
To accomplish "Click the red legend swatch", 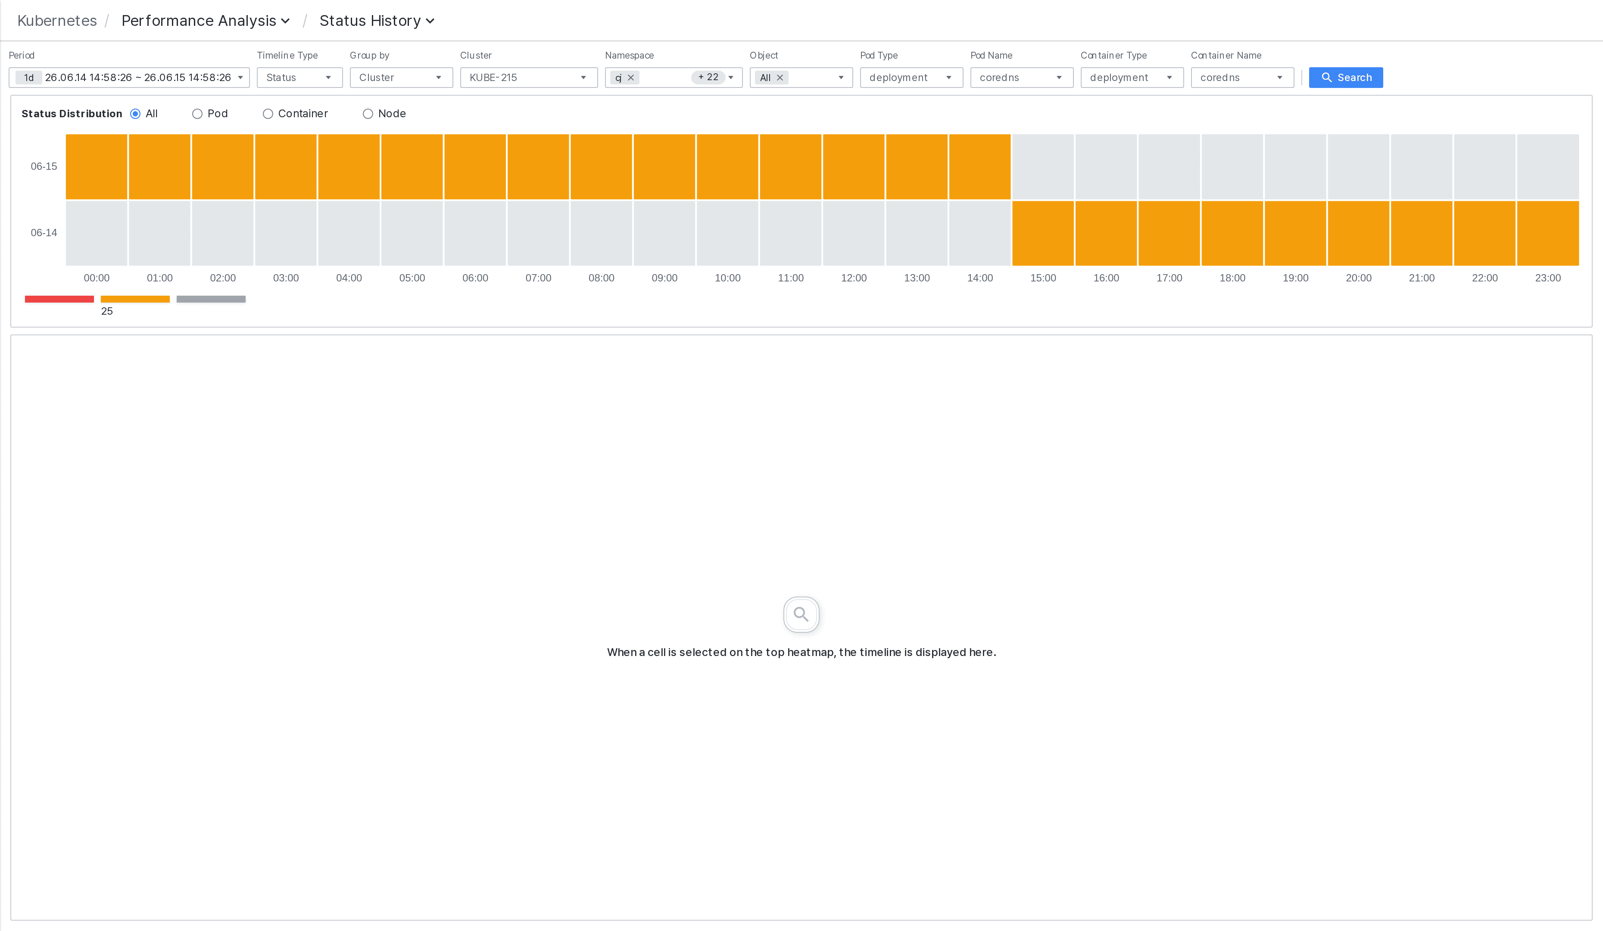I will (x=59, y=299).
